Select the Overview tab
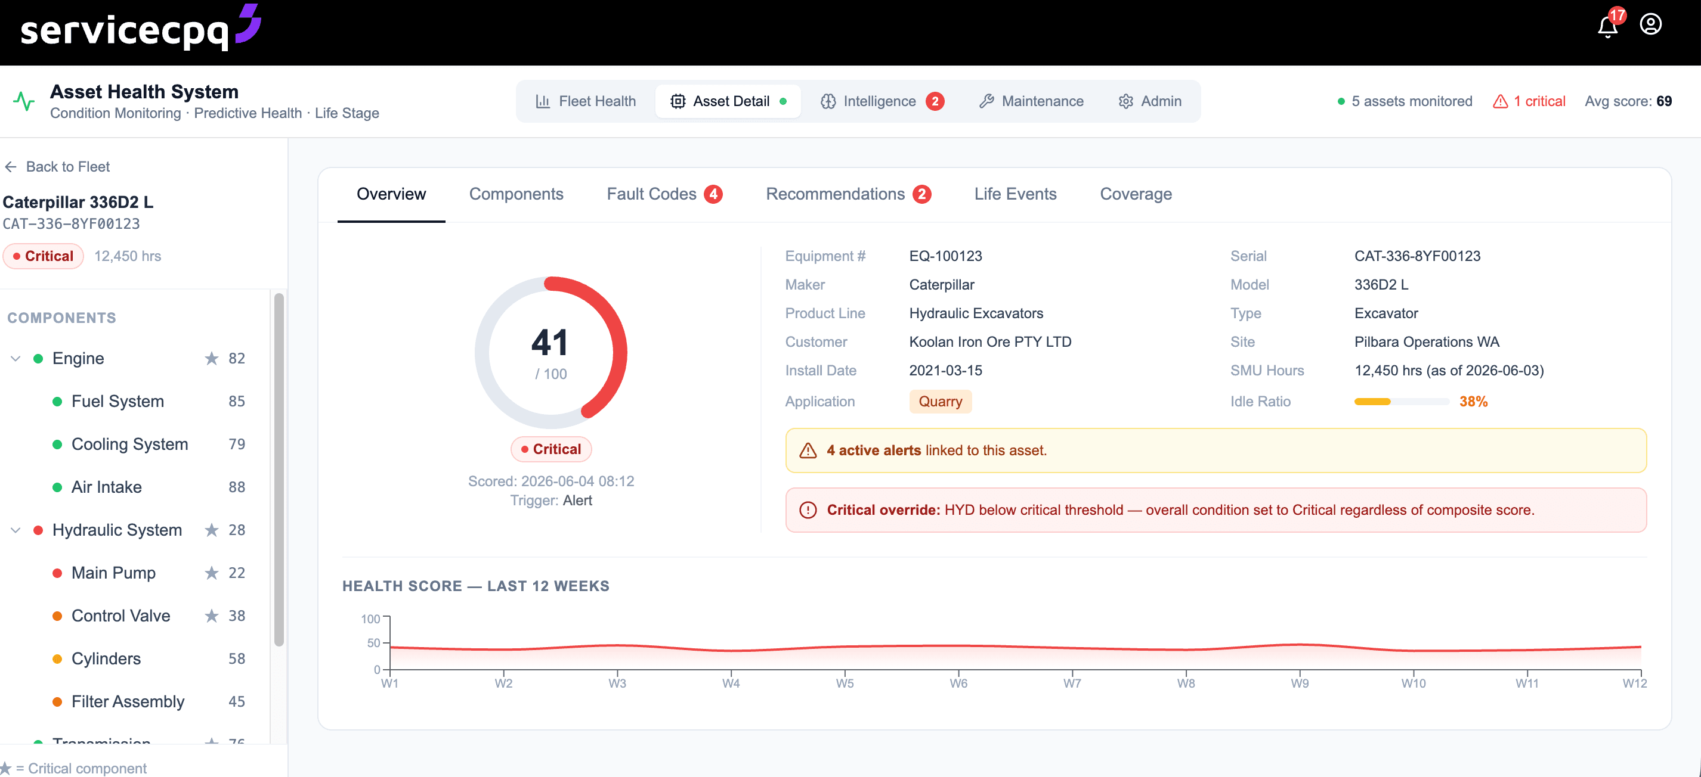 [x=391, y=194]
